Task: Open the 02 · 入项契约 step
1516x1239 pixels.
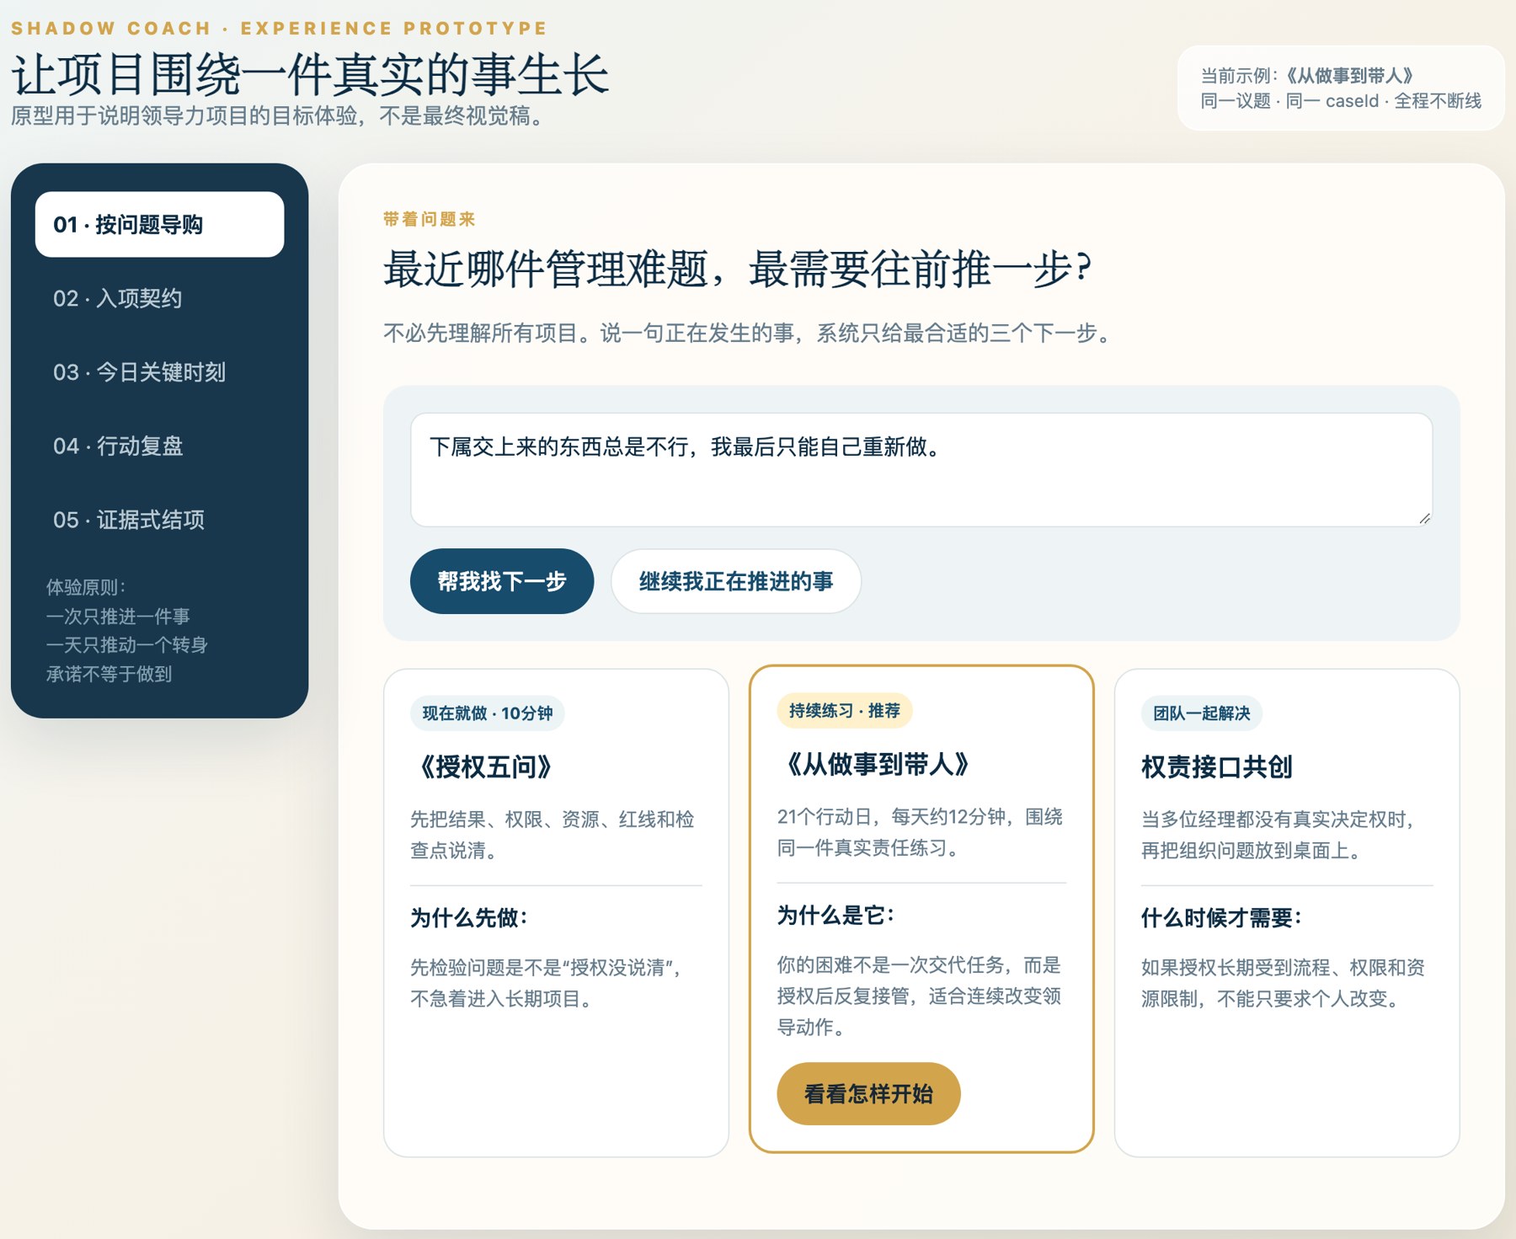Action: point(159,298)
